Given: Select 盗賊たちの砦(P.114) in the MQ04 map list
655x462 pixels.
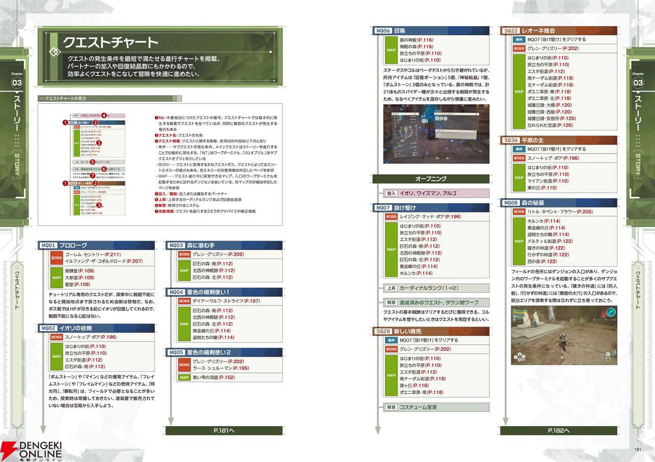Looking at the screenshot, I should tap(213, 338).
